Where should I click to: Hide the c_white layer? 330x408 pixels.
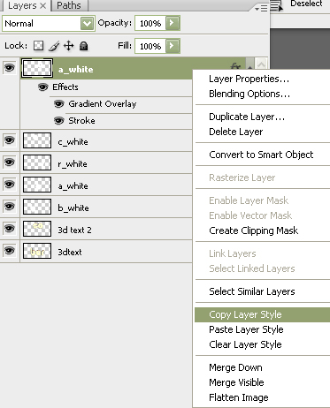pos(10,140)
